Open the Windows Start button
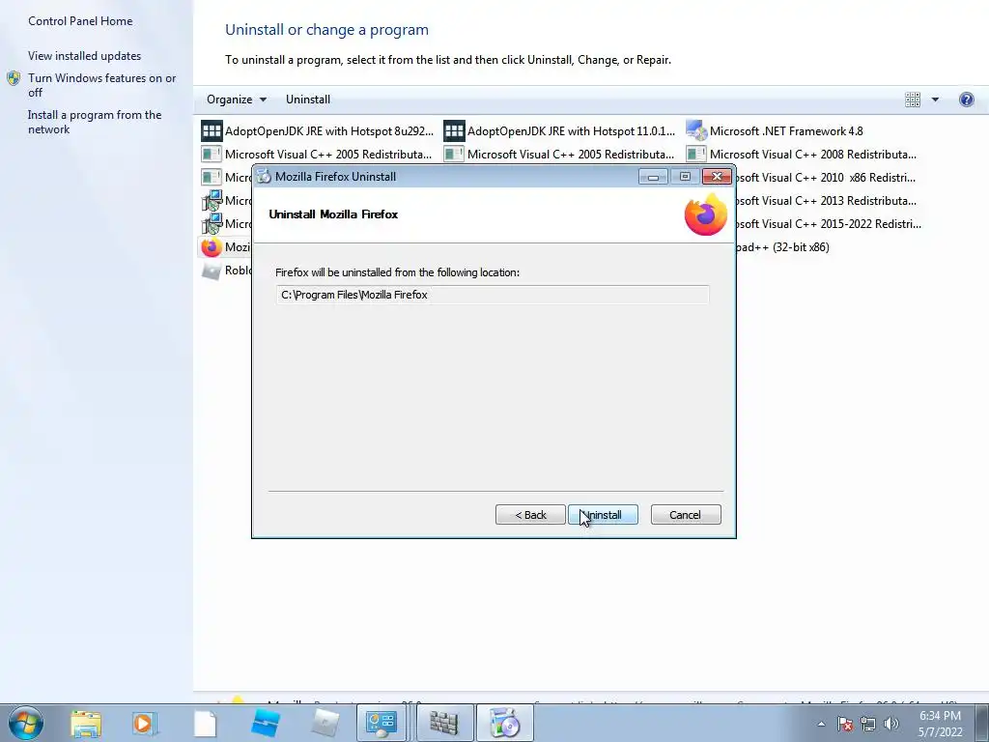 26,723
